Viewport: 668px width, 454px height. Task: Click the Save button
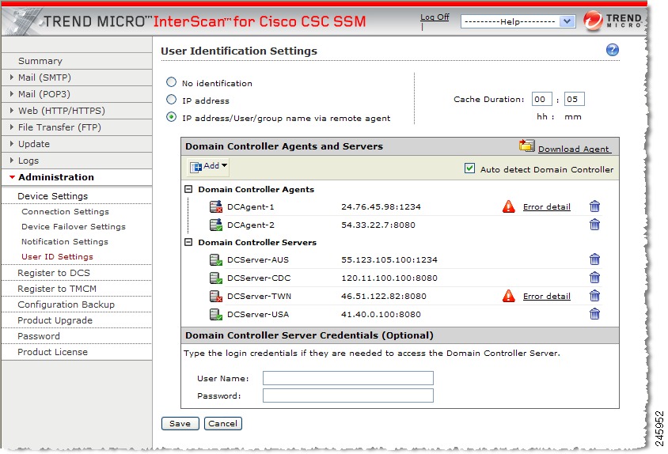click(x=180, y=423)
